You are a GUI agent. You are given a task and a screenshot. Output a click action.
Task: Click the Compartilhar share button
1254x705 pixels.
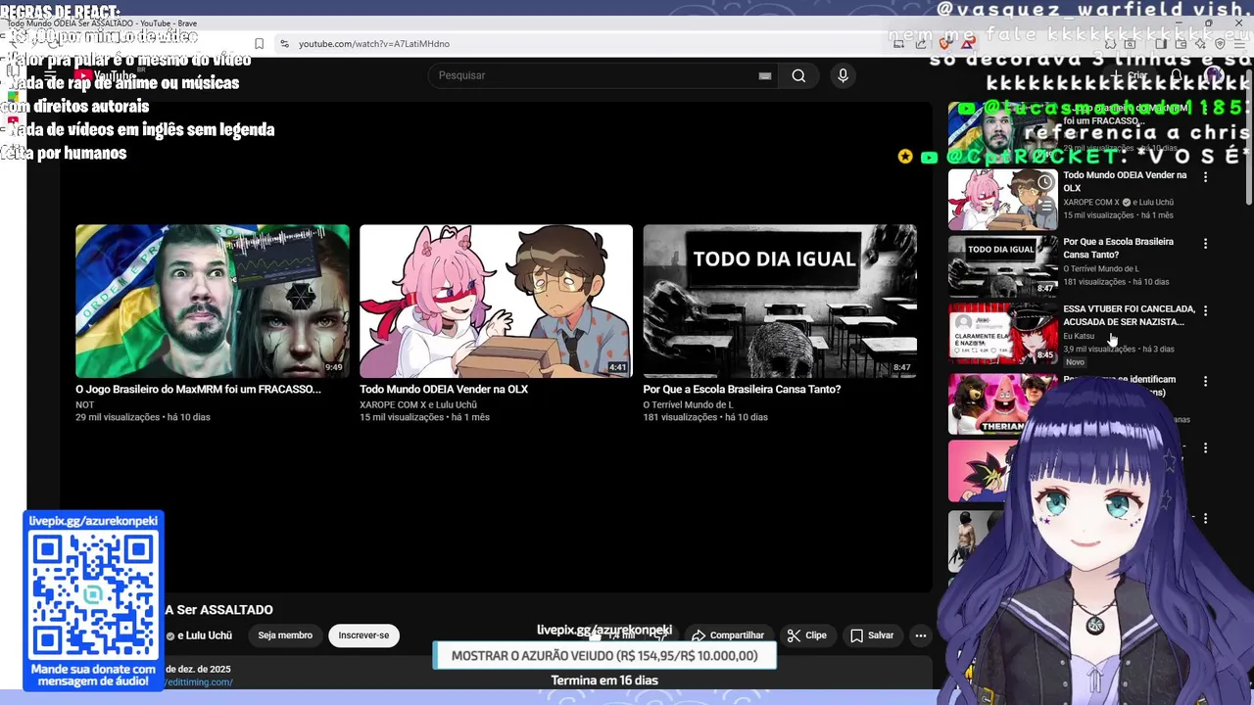click(727, 635)
